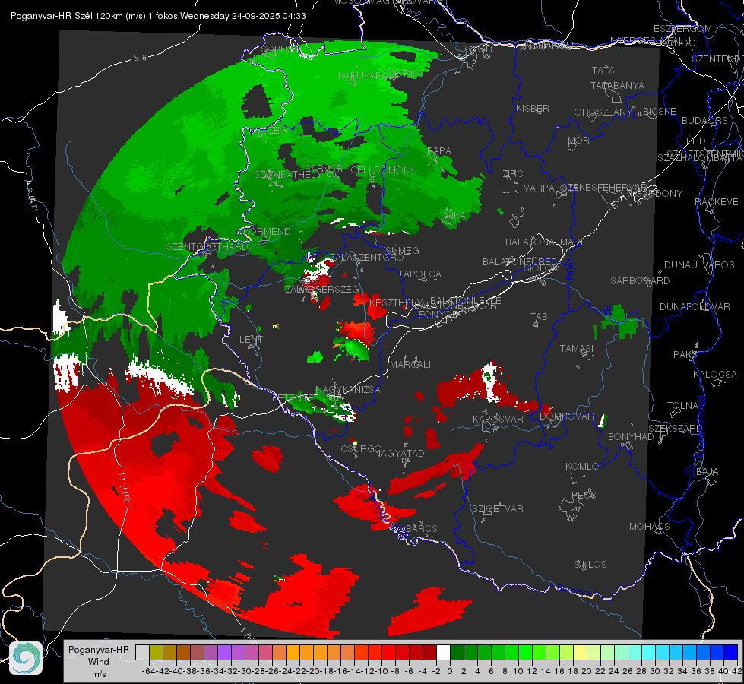Click the SIKLOS label
Viewport: 744px width, 684px height.
coord(590,564)
